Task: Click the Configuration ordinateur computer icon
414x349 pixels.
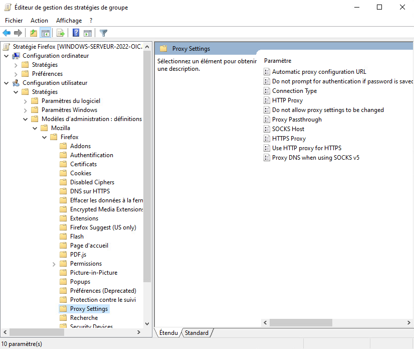Action: (16, 56)
